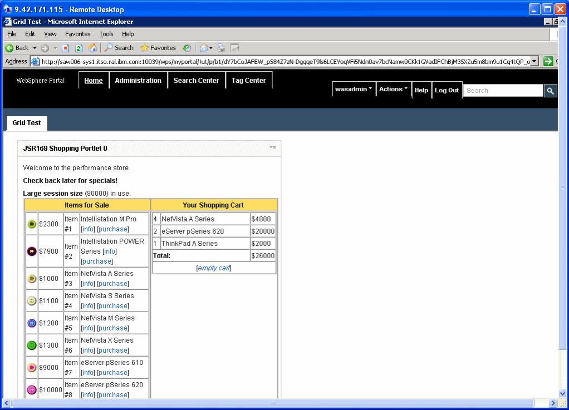Open the Tag Center tab

click(248, 81)
